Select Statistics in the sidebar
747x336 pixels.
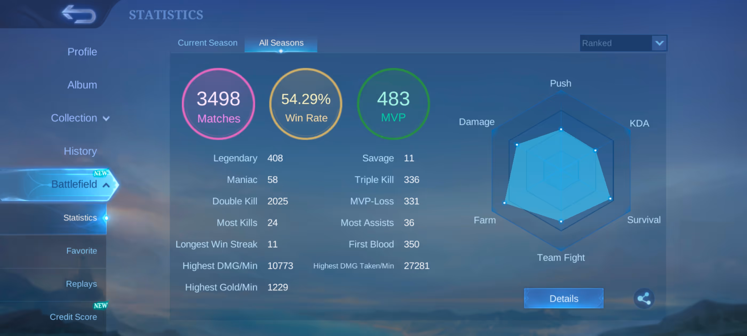(80, 218)
